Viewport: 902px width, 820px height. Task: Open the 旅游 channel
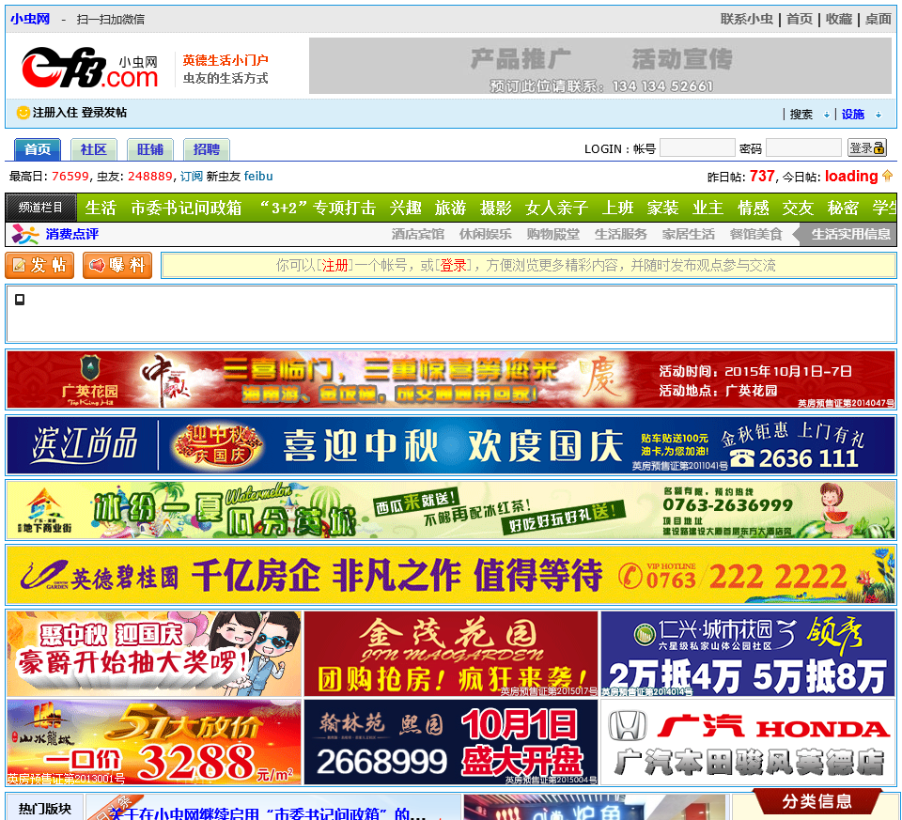pos(450,208)
